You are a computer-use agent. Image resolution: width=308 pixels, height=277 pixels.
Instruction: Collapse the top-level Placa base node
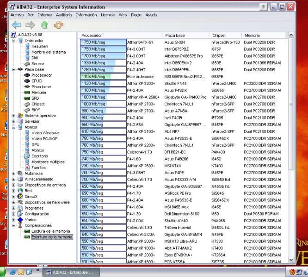tap(13, 69)
